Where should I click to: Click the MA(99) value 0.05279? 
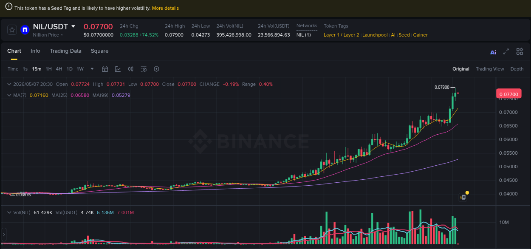[x=121, y=95]
